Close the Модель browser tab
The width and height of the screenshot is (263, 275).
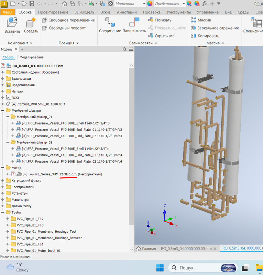[x=16, y=49]
